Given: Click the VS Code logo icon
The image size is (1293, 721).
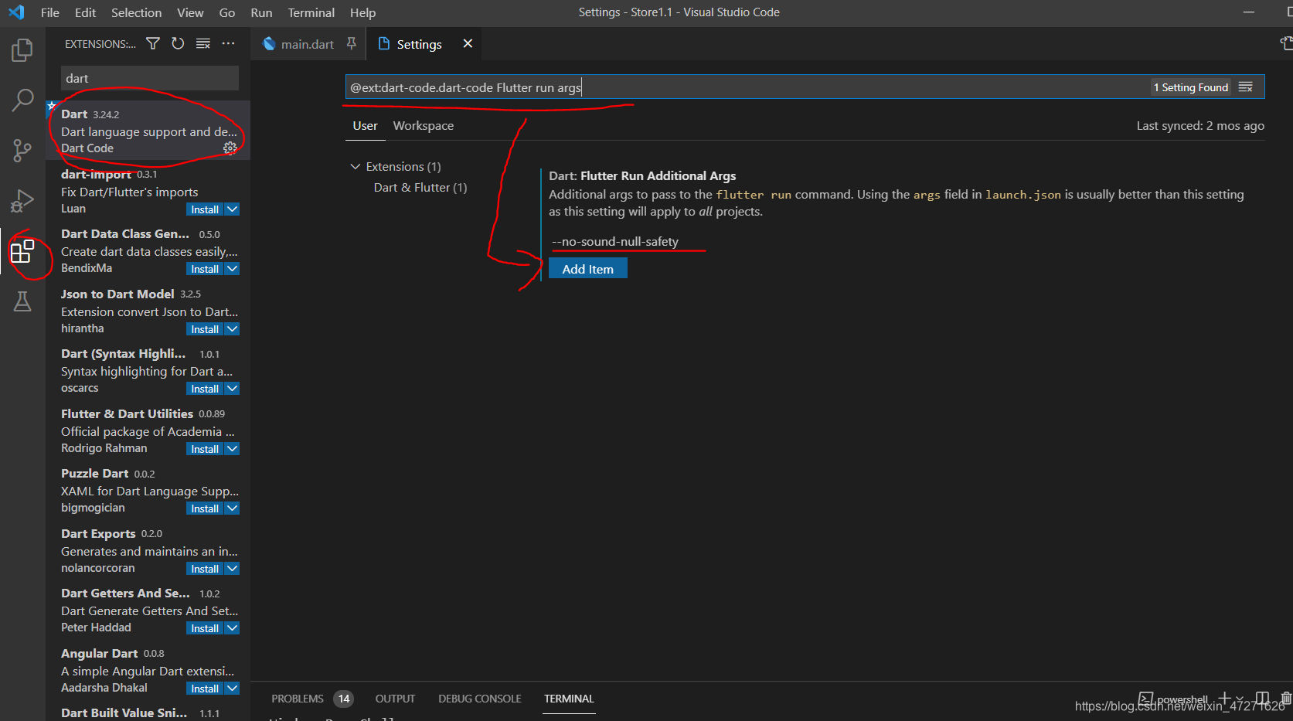Looking at the screenshot, I should (16, 12).
